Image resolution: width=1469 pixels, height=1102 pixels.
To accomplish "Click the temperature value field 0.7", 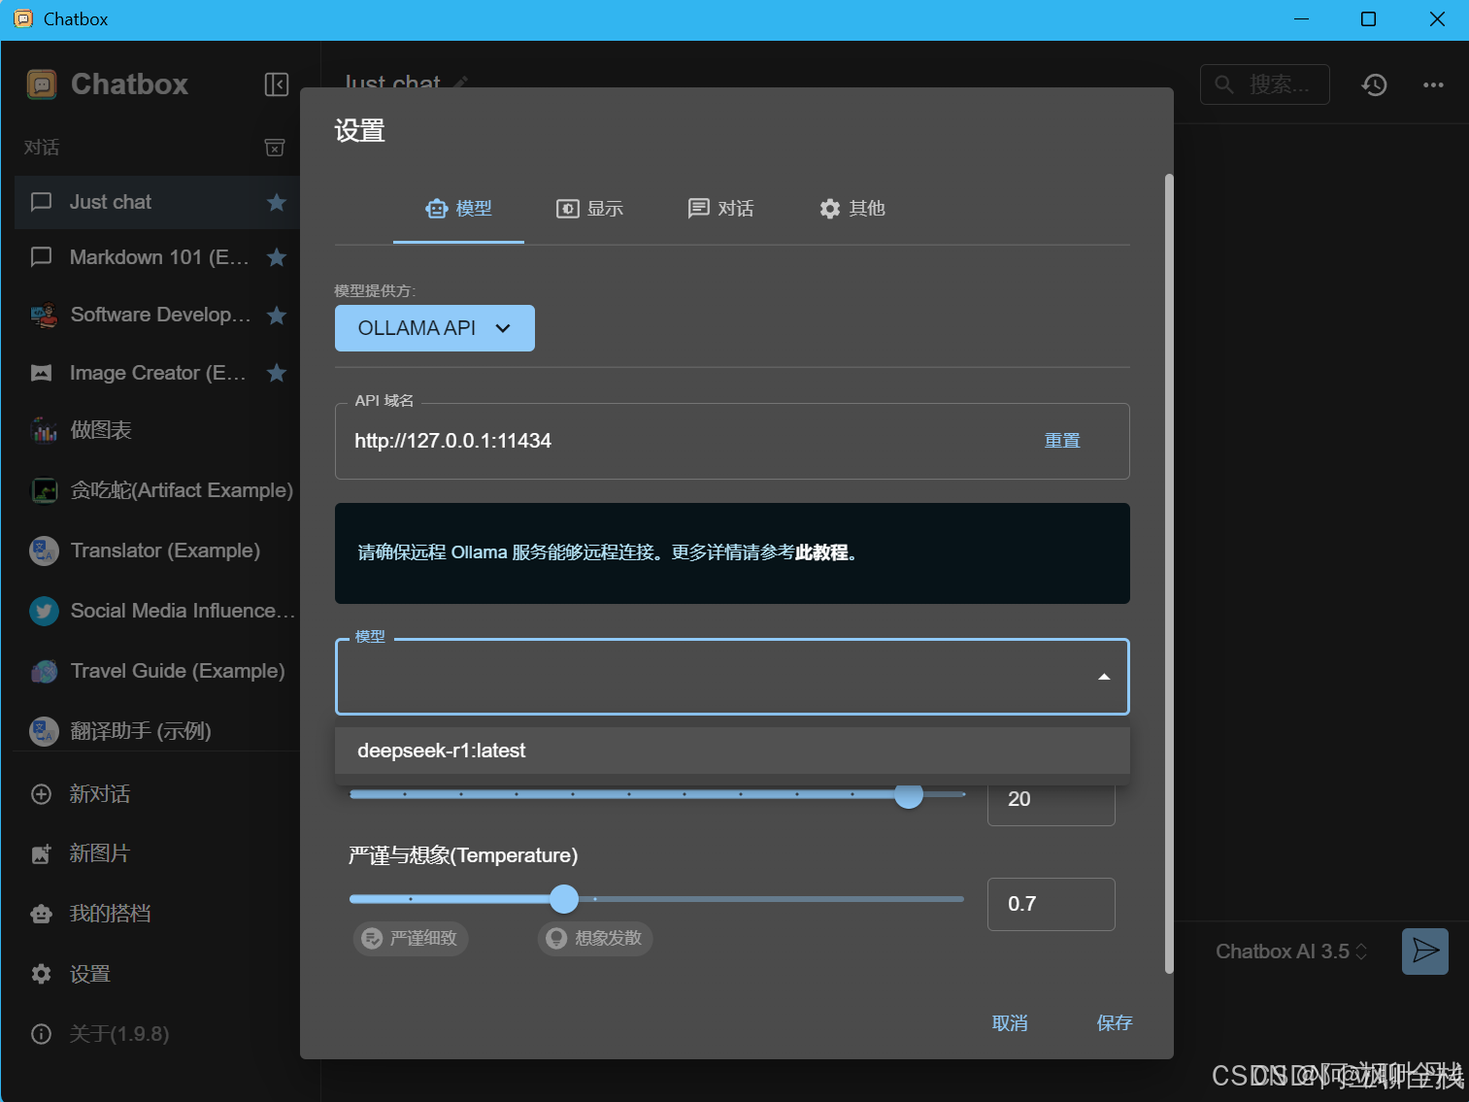I will [1052, 904].
